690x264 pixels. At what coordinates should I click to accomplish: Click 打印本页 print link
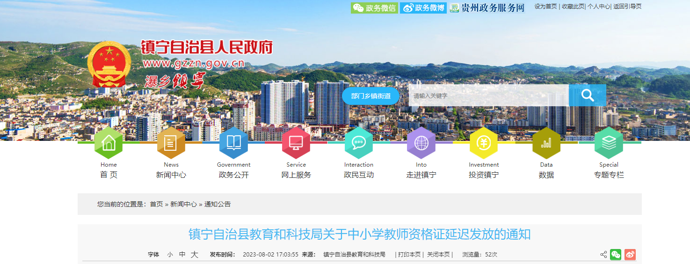[409, 255]
